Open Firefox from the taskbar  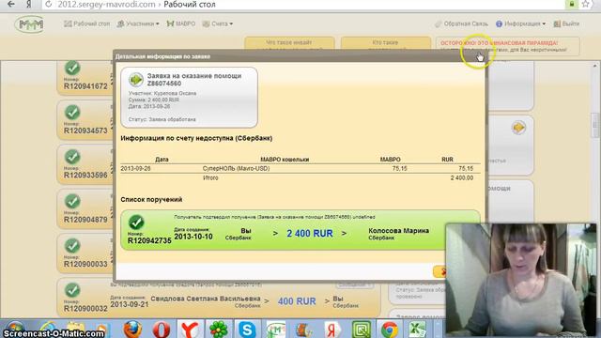132,330
